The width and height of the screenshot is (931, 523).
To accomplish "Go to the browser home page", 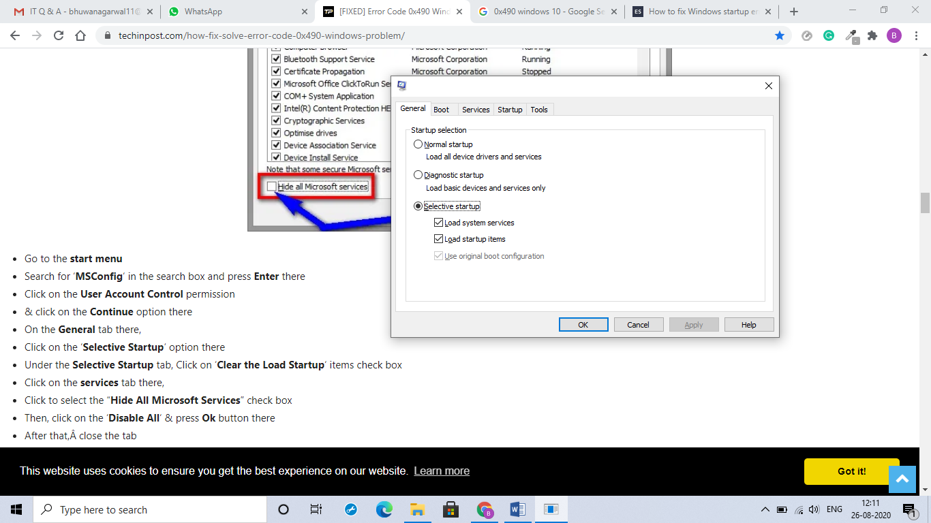I will pos(80,36).
